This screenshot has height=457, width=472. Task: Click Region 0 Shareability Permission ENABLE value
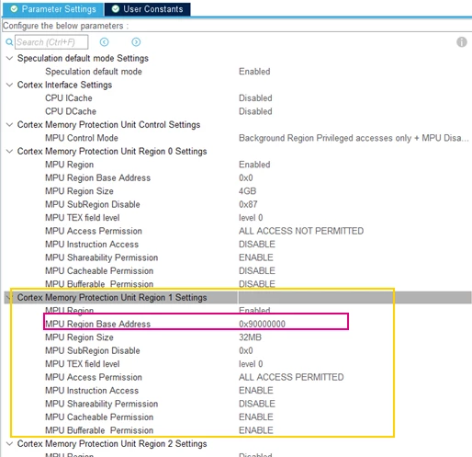click(256, 257)
